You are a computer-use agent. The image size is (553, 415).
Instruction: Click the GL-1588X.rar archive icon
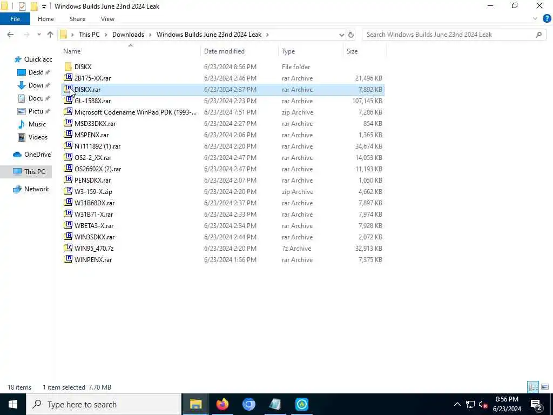pos(68,101)
